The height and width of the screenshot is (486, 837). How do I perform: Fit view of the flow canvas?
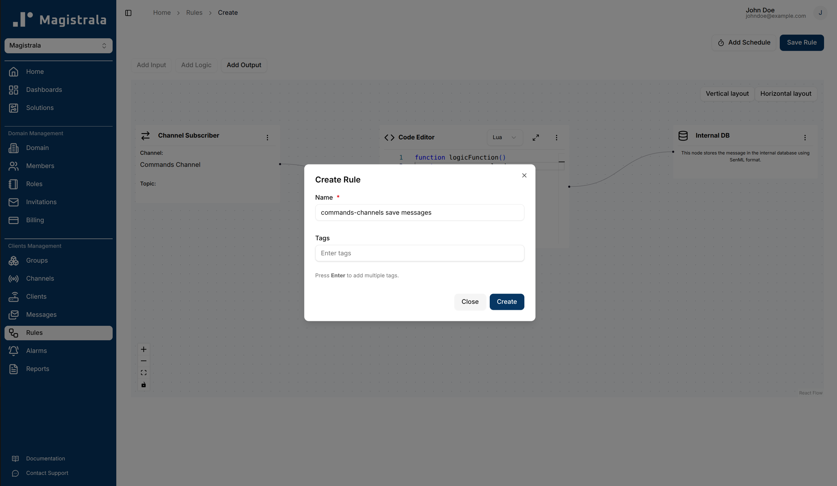click(143, 373)
